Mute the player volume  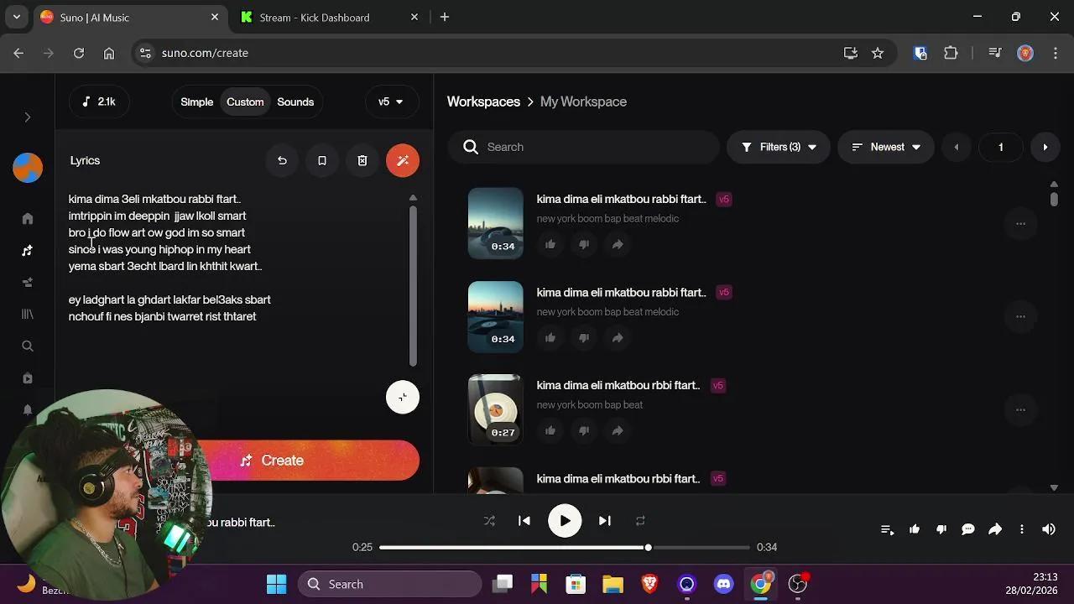tap(1049, 529)
